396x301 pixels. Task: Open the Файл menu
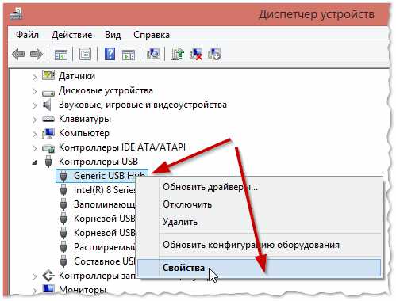(x=27, y=35)
